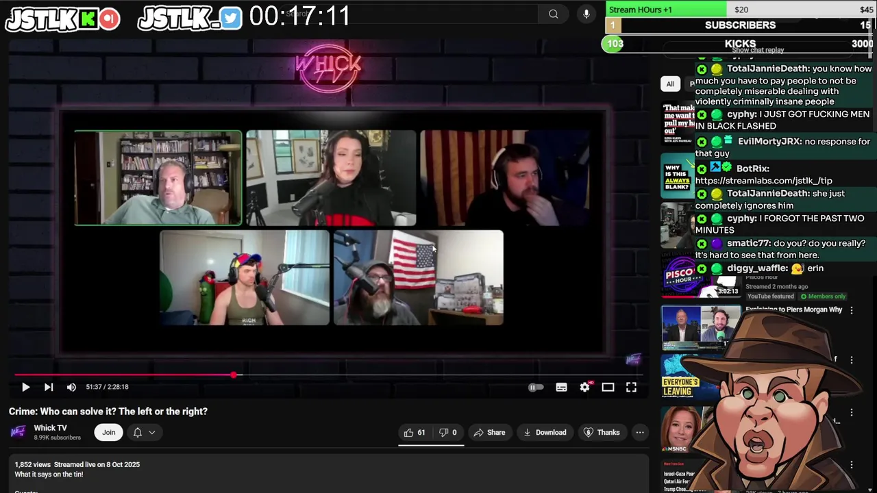Turn on subtitles captions

coord(561,388)
